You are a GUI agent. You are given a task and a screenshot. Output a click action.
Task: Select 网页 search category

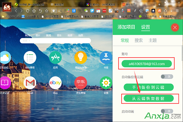tap(27, 35)
